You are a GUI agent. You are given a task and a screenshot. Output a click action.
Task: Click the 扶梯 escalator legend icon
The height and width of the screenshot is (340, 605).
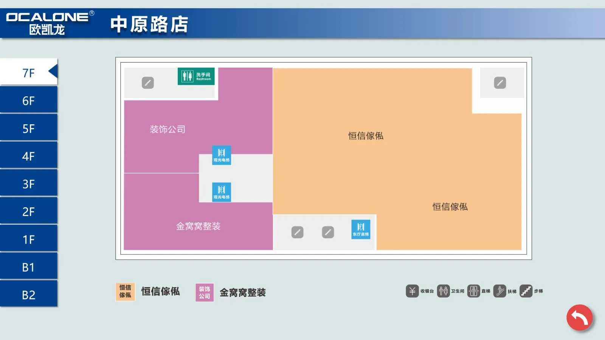500,291
